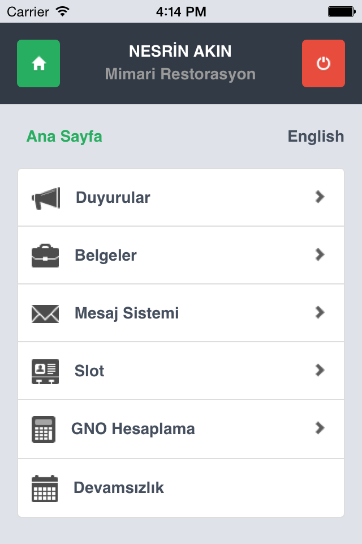Open GNO Hesaplama via its chevron arrow
This screenshot has height=544, width=362.
[x=320, y=428]
